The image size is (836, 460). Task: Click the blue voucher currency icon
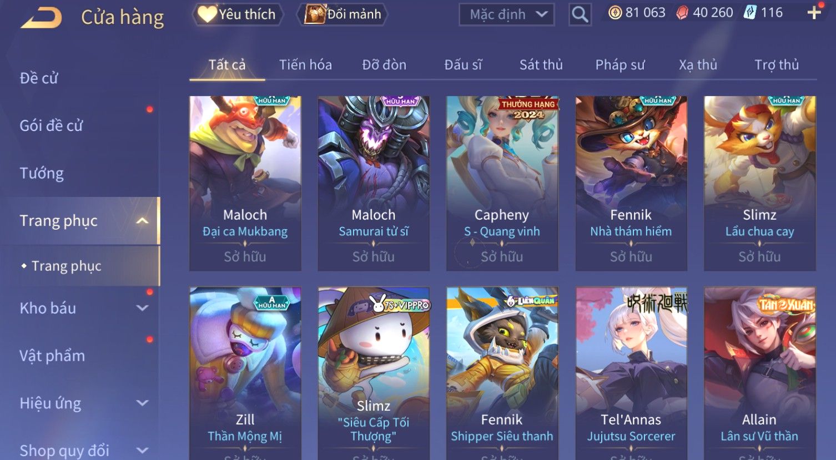[x=749, y=13]
